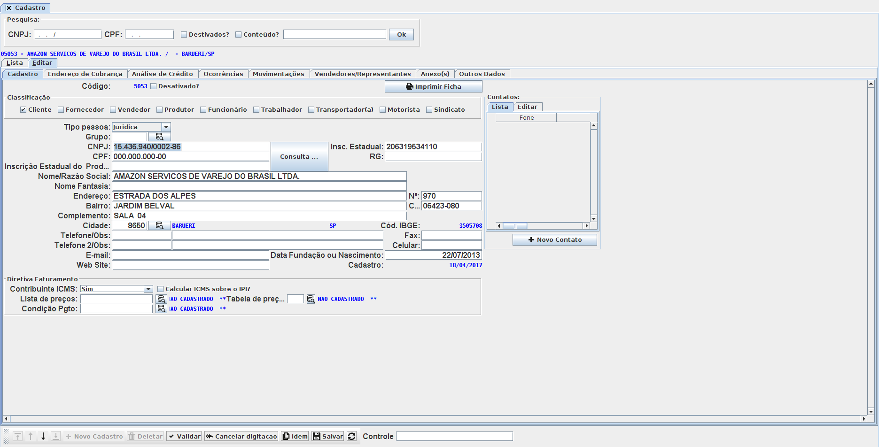Click the Nome/Razão Social field
879x447 pixels.
[x=259, y=176]
